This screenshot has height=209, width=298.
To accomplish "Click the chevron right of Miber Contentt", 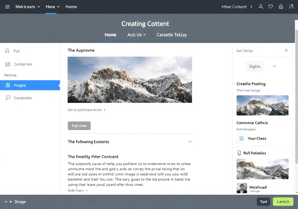I will 251,7.
